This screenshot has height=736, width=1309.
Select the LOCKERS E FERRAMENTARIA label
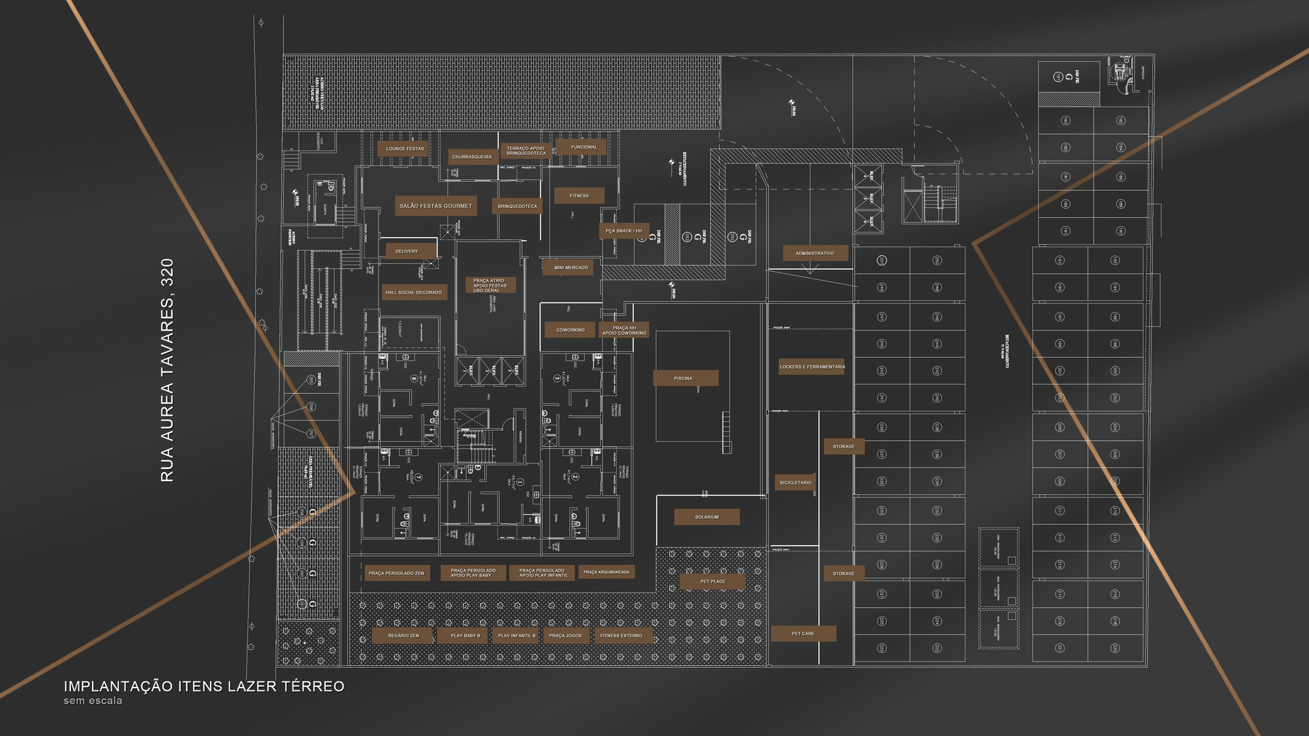coord(812,367)
